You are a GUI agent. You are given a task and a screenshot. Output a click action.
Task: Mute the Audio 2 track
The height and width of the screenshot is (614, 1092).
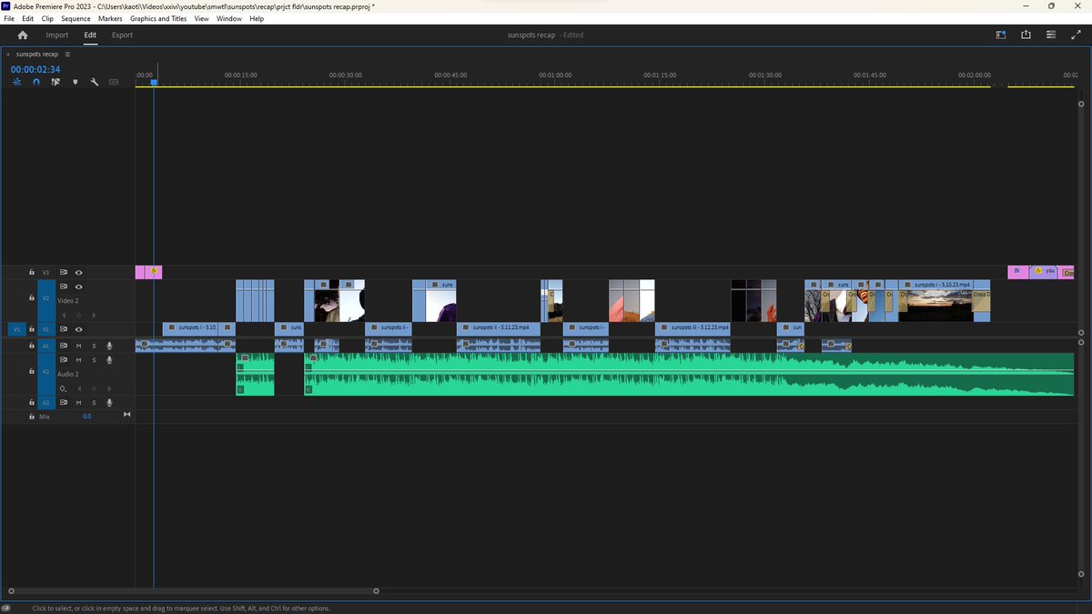click(79, 360)
